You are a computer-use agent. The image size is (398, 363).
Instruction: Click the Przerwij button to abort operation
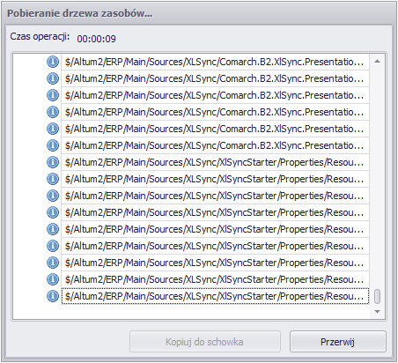click(338, 342)
